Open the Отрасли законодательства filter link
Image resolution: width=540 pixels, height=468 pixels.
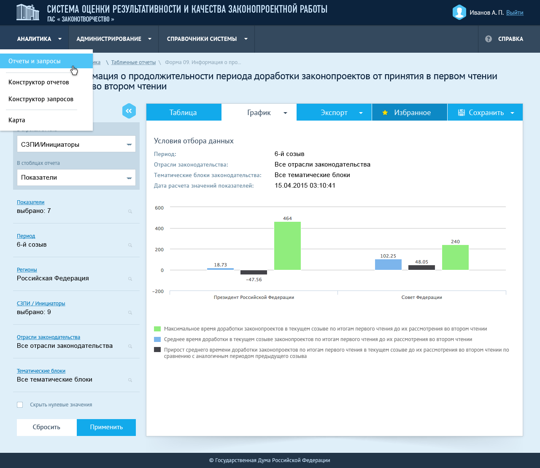(49, 337)
